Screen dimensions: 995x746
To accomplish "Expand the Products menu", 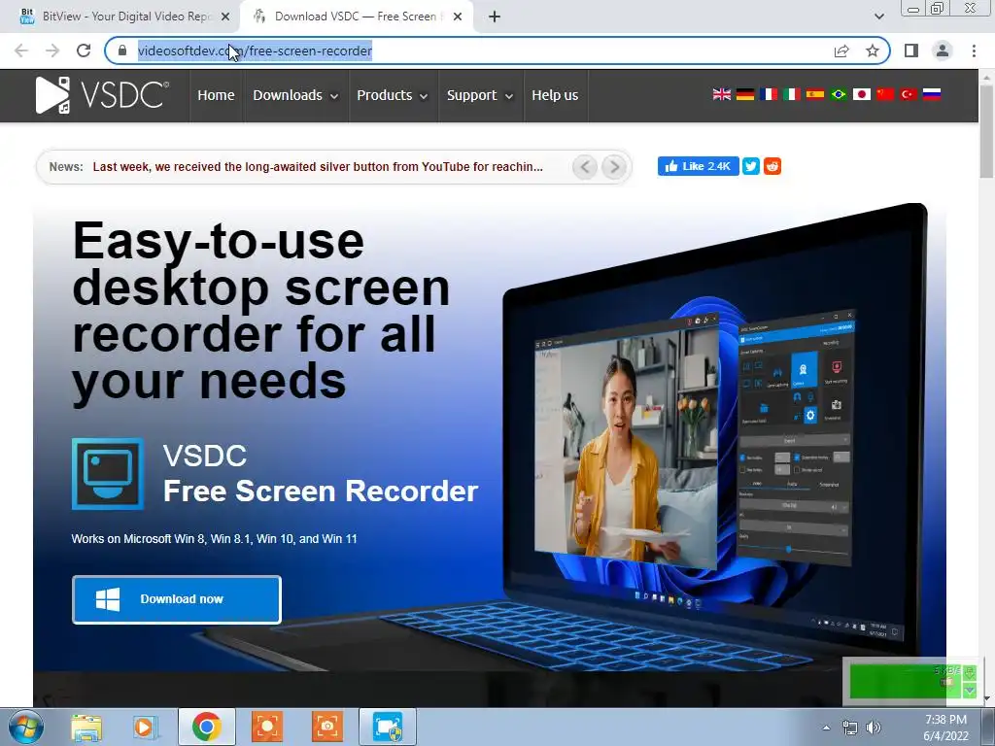I will click(x=393, y=95).
